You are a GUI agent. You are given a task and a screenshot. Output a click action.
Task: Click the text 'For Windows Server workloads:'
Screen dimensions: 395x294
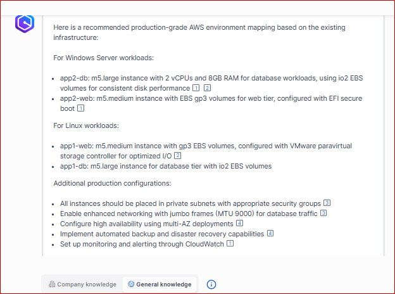coord(104,58)
